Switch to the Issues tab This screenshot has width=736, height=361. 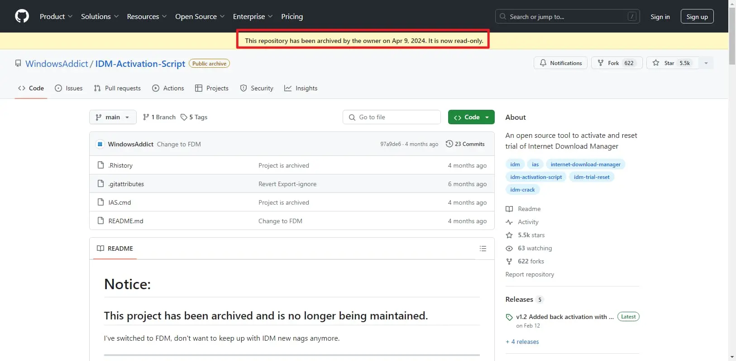pyautogui.click(x=68, y=88)
